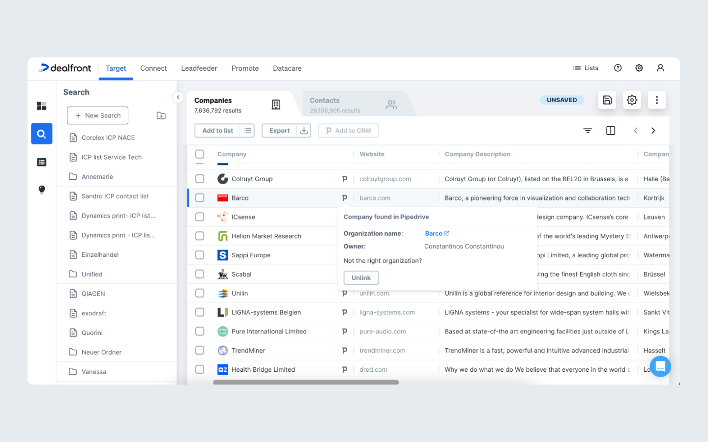
Task: Click the lightbulb insights icon
Action: coord(41,189)
